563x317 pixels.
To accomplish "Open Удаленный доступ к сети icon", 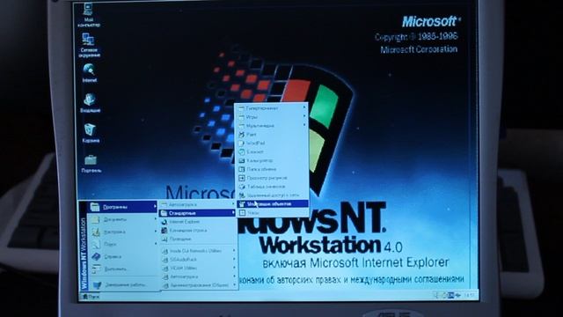I will [242, 195].
